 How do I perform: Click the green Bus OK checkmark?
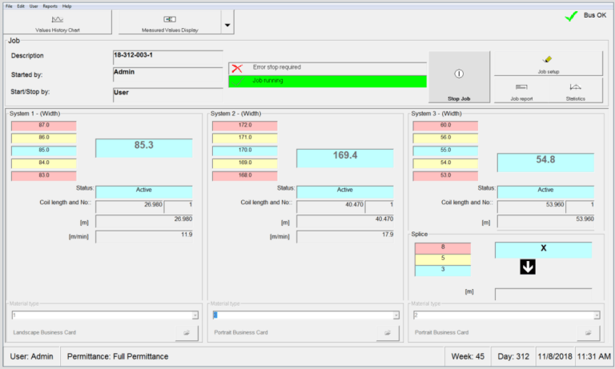571,16
